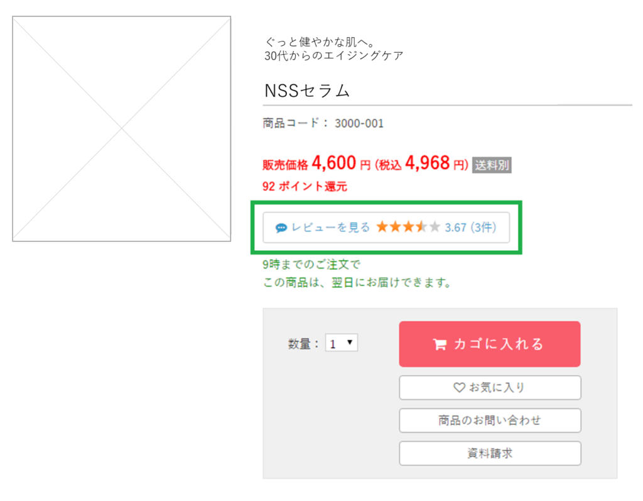Click the product code 3000-001
643x501 pixels.
click(359, 123)
